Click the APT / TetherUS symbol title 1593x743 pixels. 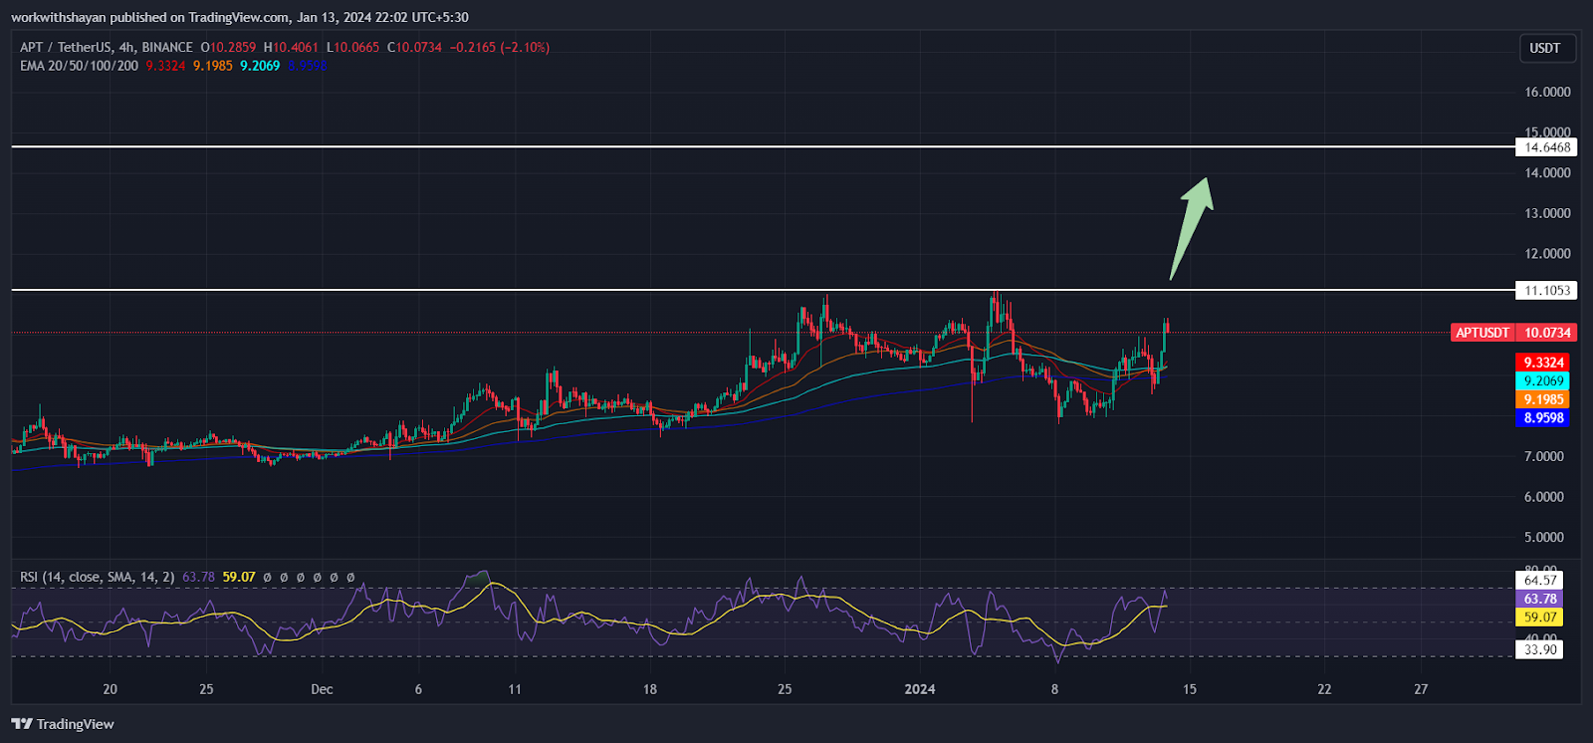[66, 47]
